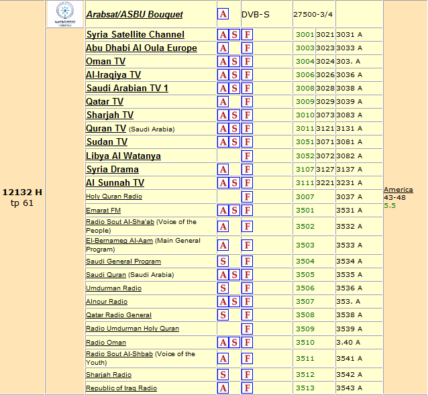Open the Oman TV channel link
This screenshot has height=395, width=428.
tap(105, 61)
